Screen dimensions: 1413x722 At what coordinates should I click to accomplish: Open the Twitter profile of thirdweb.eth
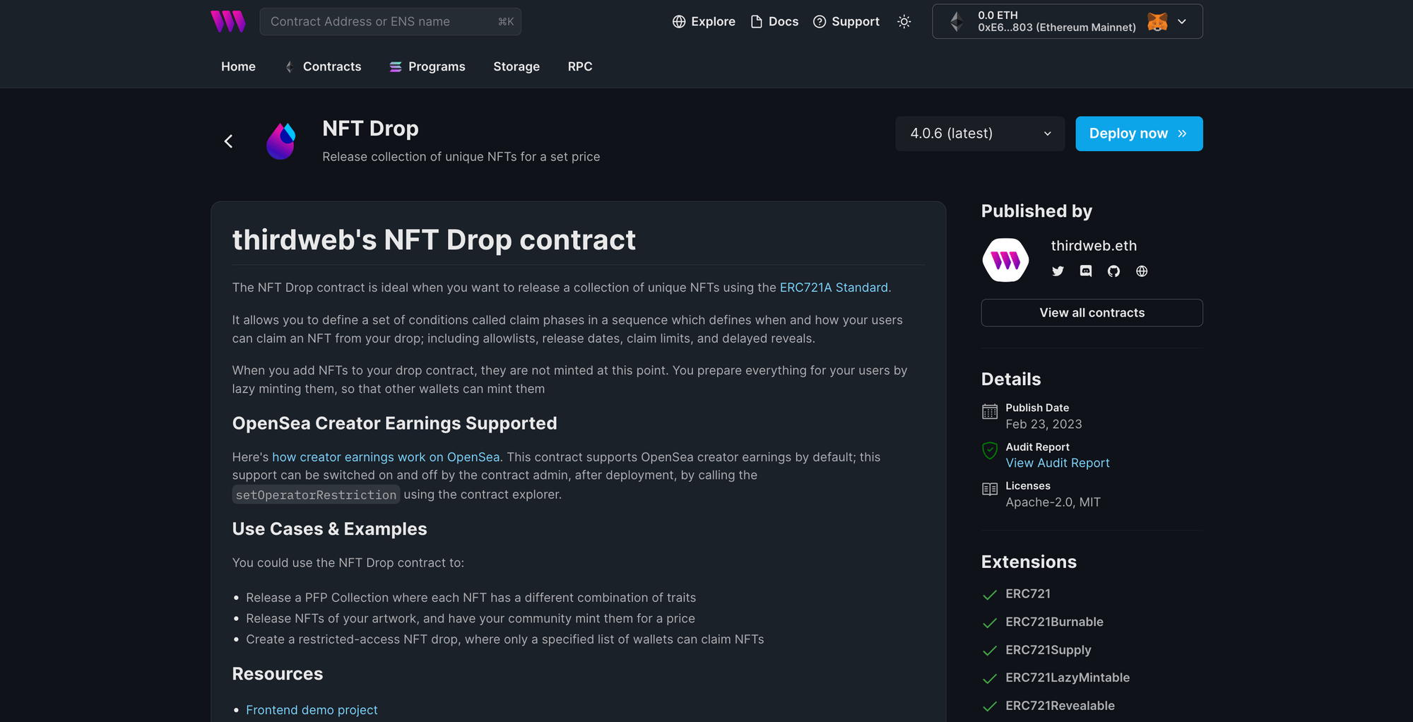point(1058,271)
